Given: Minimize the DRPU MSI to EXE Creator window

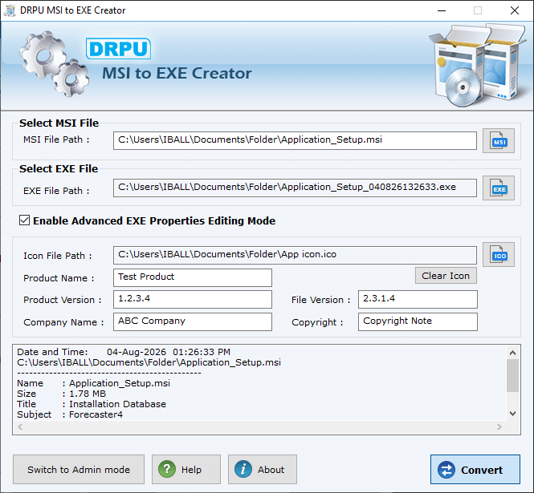Looking at the screenshot, I should [x=442, y=10].
